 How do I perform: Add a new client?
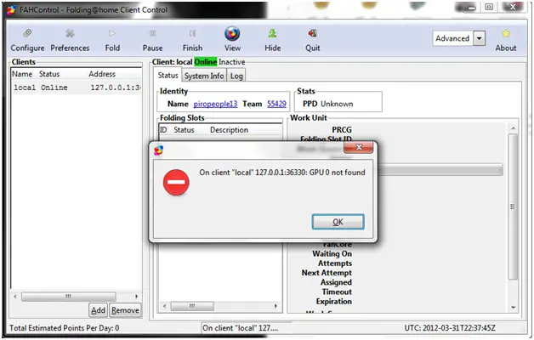[x=98, y=310]
